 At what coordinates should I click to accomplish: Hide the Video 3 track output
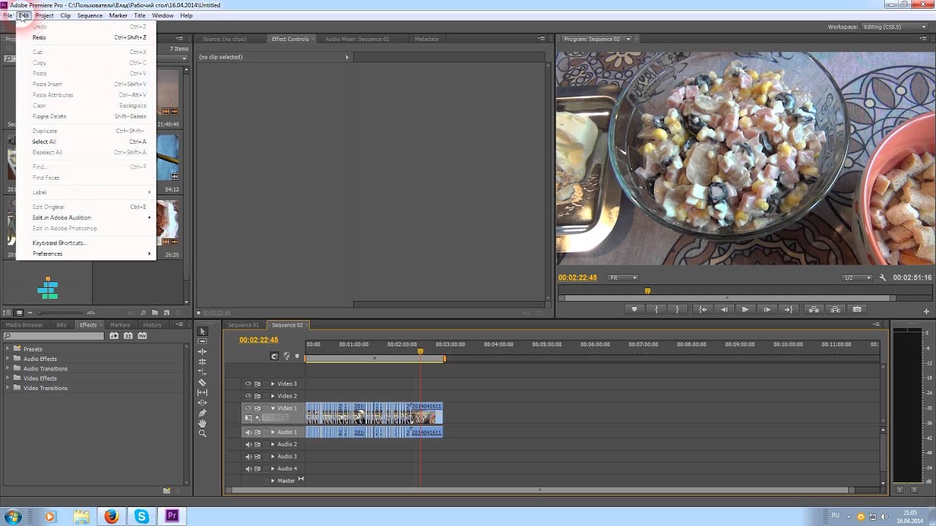point(248,384)
